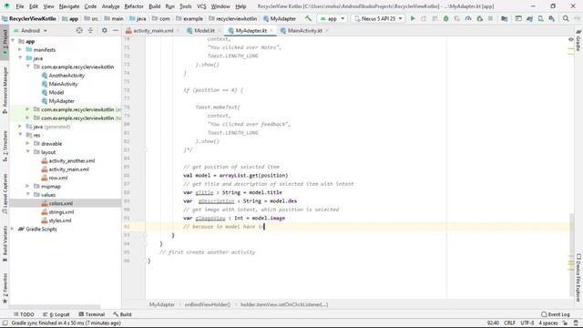Toggle tool window bars icon bottom-left corner

coord(5,323)
